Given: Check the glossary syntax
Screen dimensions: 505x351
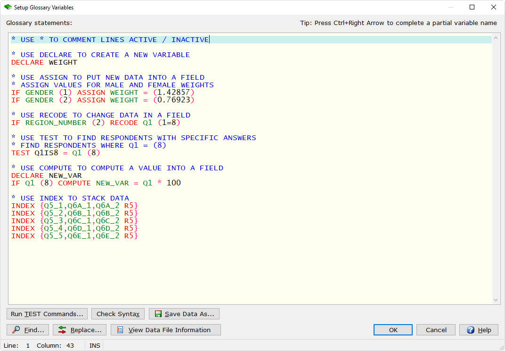Looking at the screenshot, I should [x=118, y=314].
